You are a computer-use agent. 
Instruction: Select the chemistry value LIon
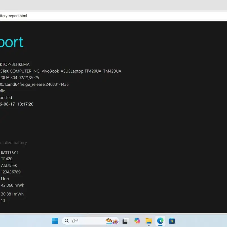coord(5,179)
